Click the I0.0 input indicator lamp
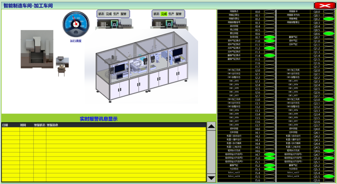Image resolution: width=337 pixels, height=184 pixels. [269, 12]
